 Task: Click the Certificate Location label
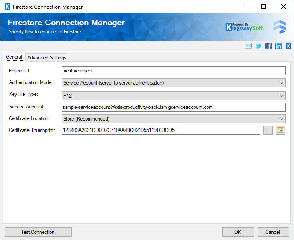pyautogui.click(x=29, y=118)
